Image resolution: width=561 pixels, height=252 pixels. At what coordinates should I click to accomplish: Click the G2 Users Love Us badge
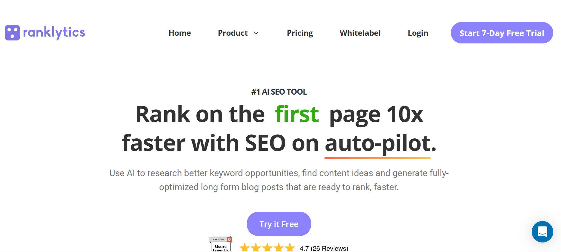pyautogui.click(x=221, y=244)
